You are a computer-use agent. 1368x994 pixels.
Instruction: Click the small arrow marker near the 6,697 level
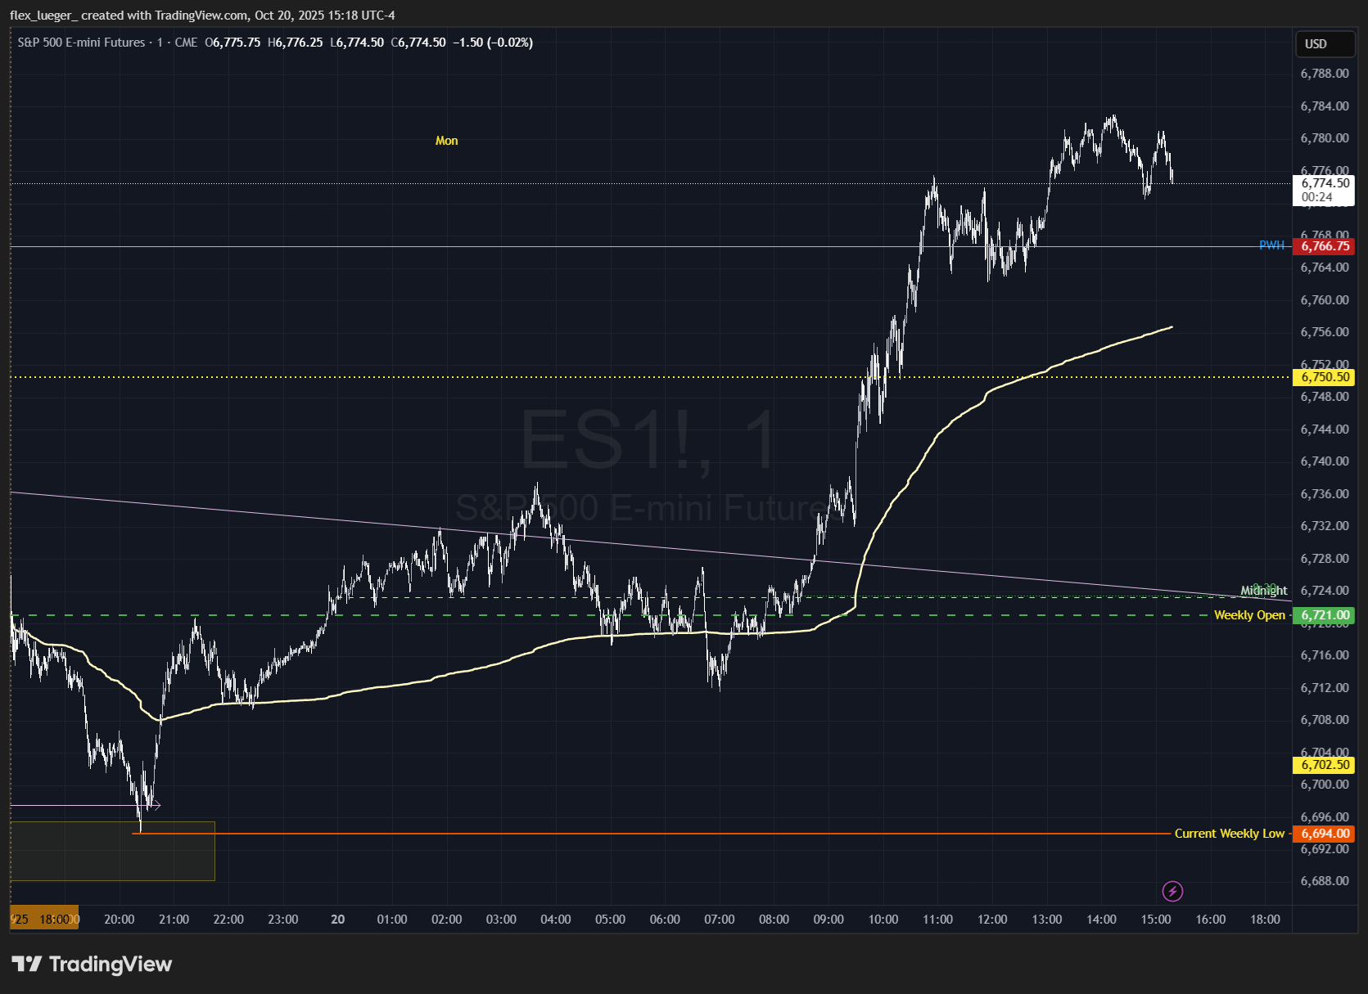156,806
